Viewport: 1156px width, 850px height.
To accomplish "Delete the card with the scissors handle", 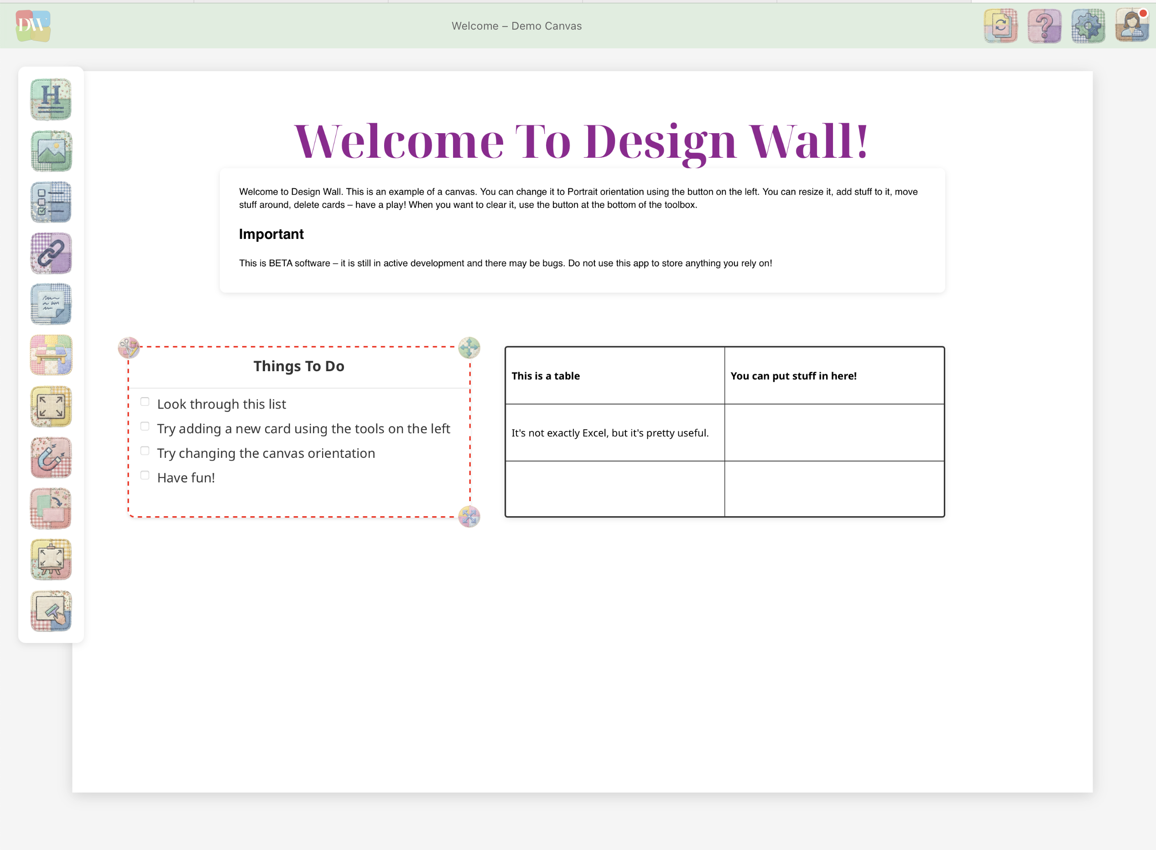I will (130, 348).
